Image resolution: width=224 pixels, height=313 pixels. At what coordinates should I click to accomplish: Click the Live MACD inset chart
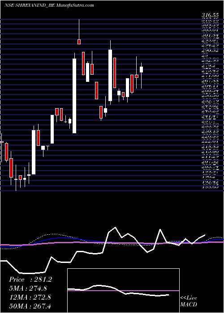point(123,291)
